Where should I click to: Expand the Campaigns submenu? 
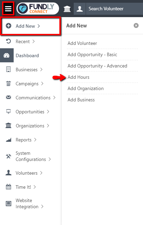click(29, 84)
